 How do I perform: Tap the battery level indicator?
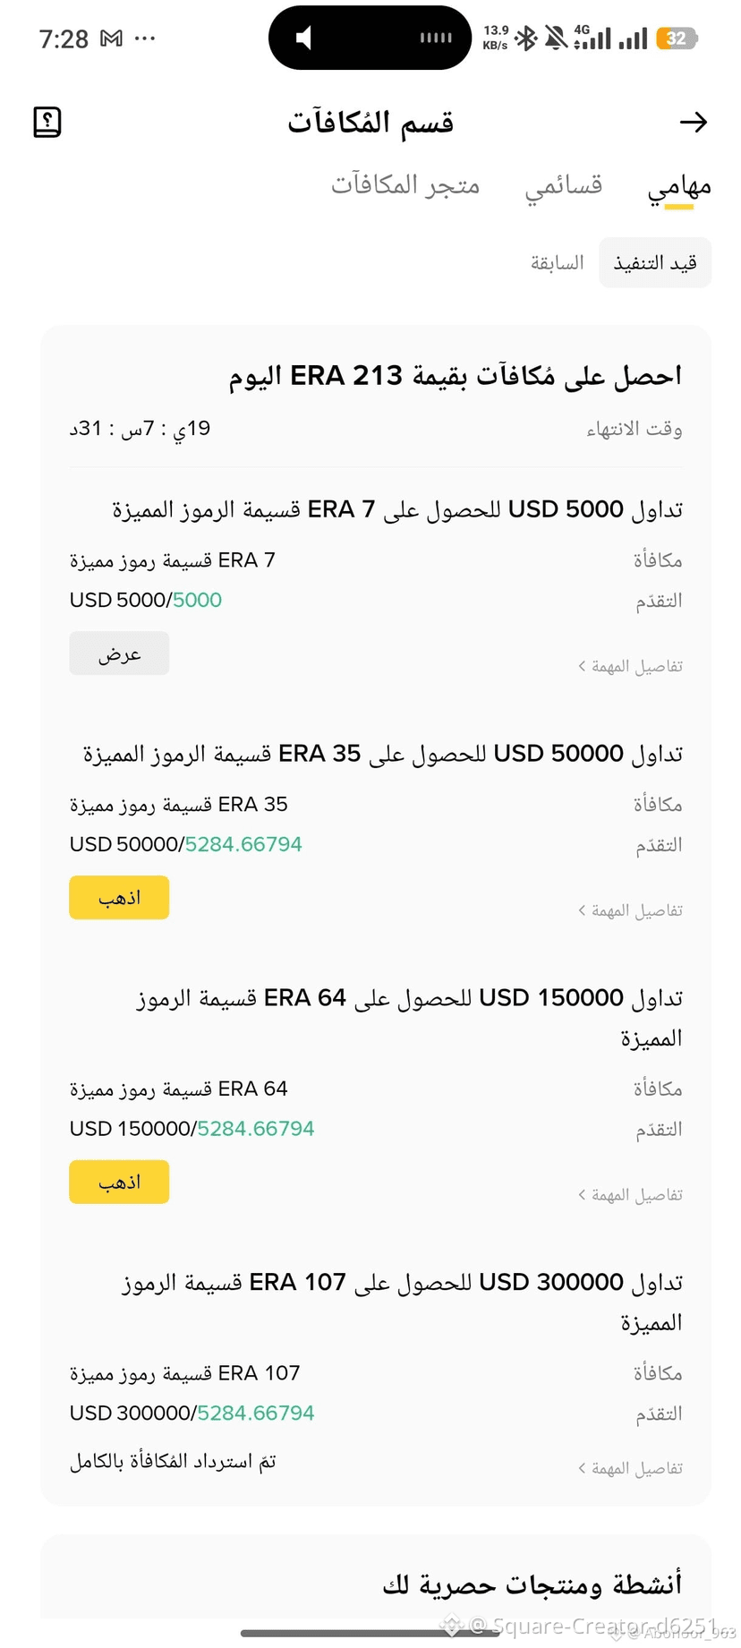click(x=677, y=38)
